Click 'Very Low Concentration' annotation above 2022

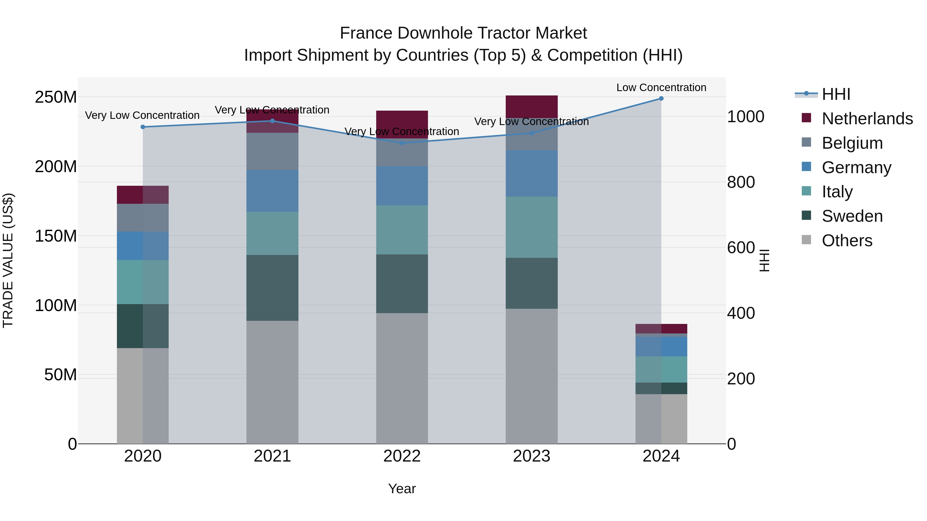402,131
